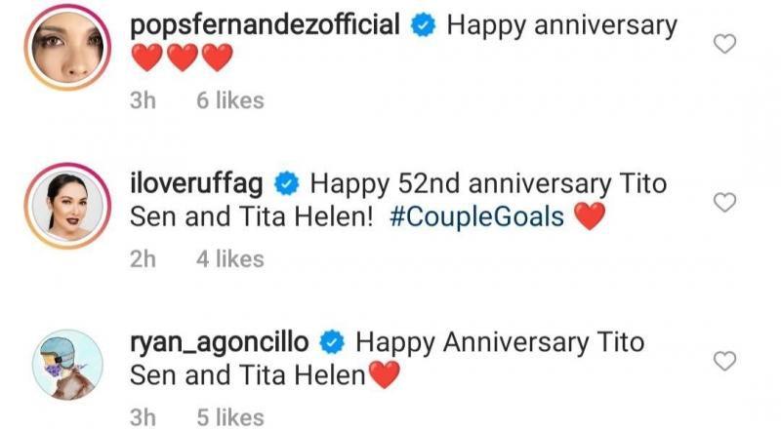This screenshot has width=781, height=429.
Task: Click the 3h timestamp under popsfernandezofficial's comment
Action: [x=144, y=100]
